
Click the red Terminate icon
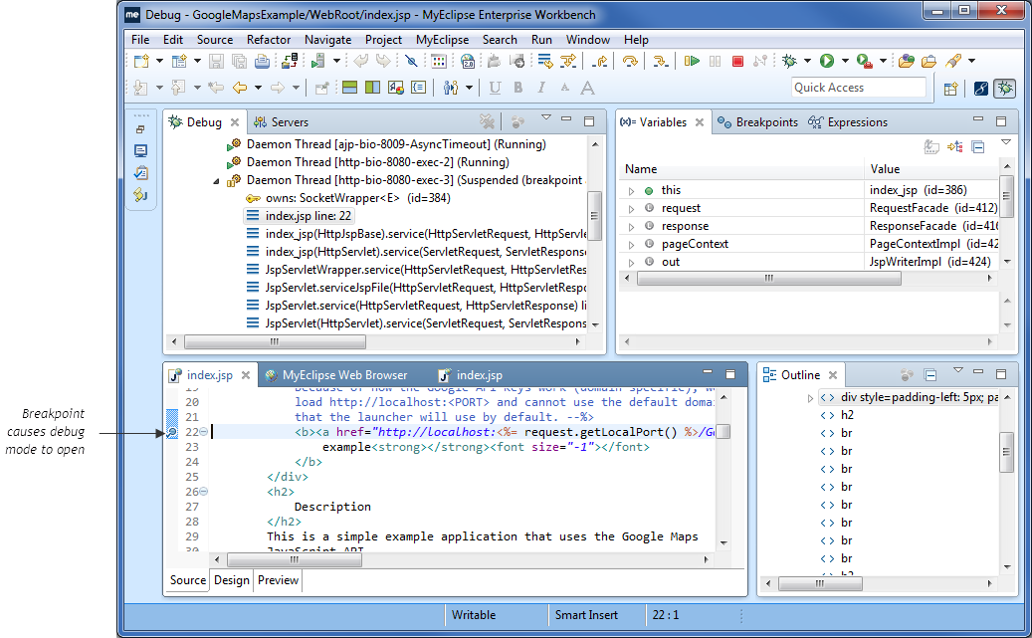737,62
